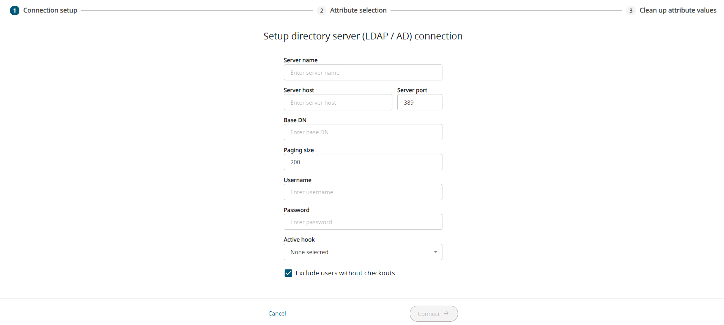The width and height of the screenshot is (724, 325).
Task: Open the Active hook dropdown
Action: point(362,252)
